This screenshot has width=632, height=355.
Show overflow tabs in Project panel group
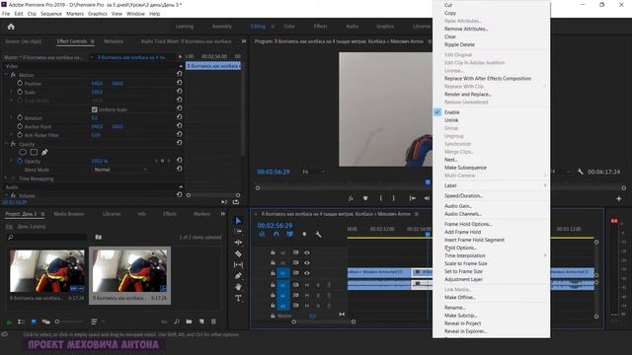[222, 214]
